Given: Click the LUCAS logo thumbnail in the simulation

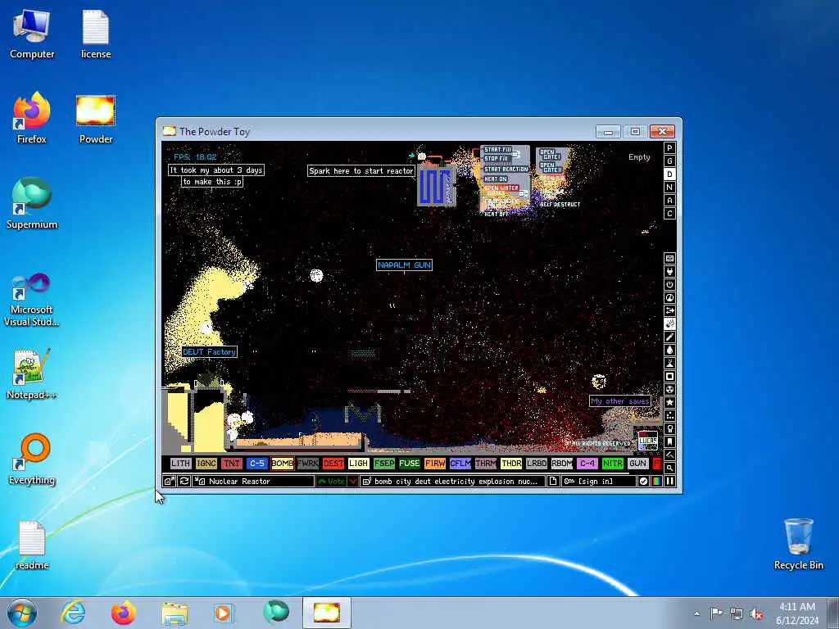Looking at the screenshot, I should [x=648, y=441].
